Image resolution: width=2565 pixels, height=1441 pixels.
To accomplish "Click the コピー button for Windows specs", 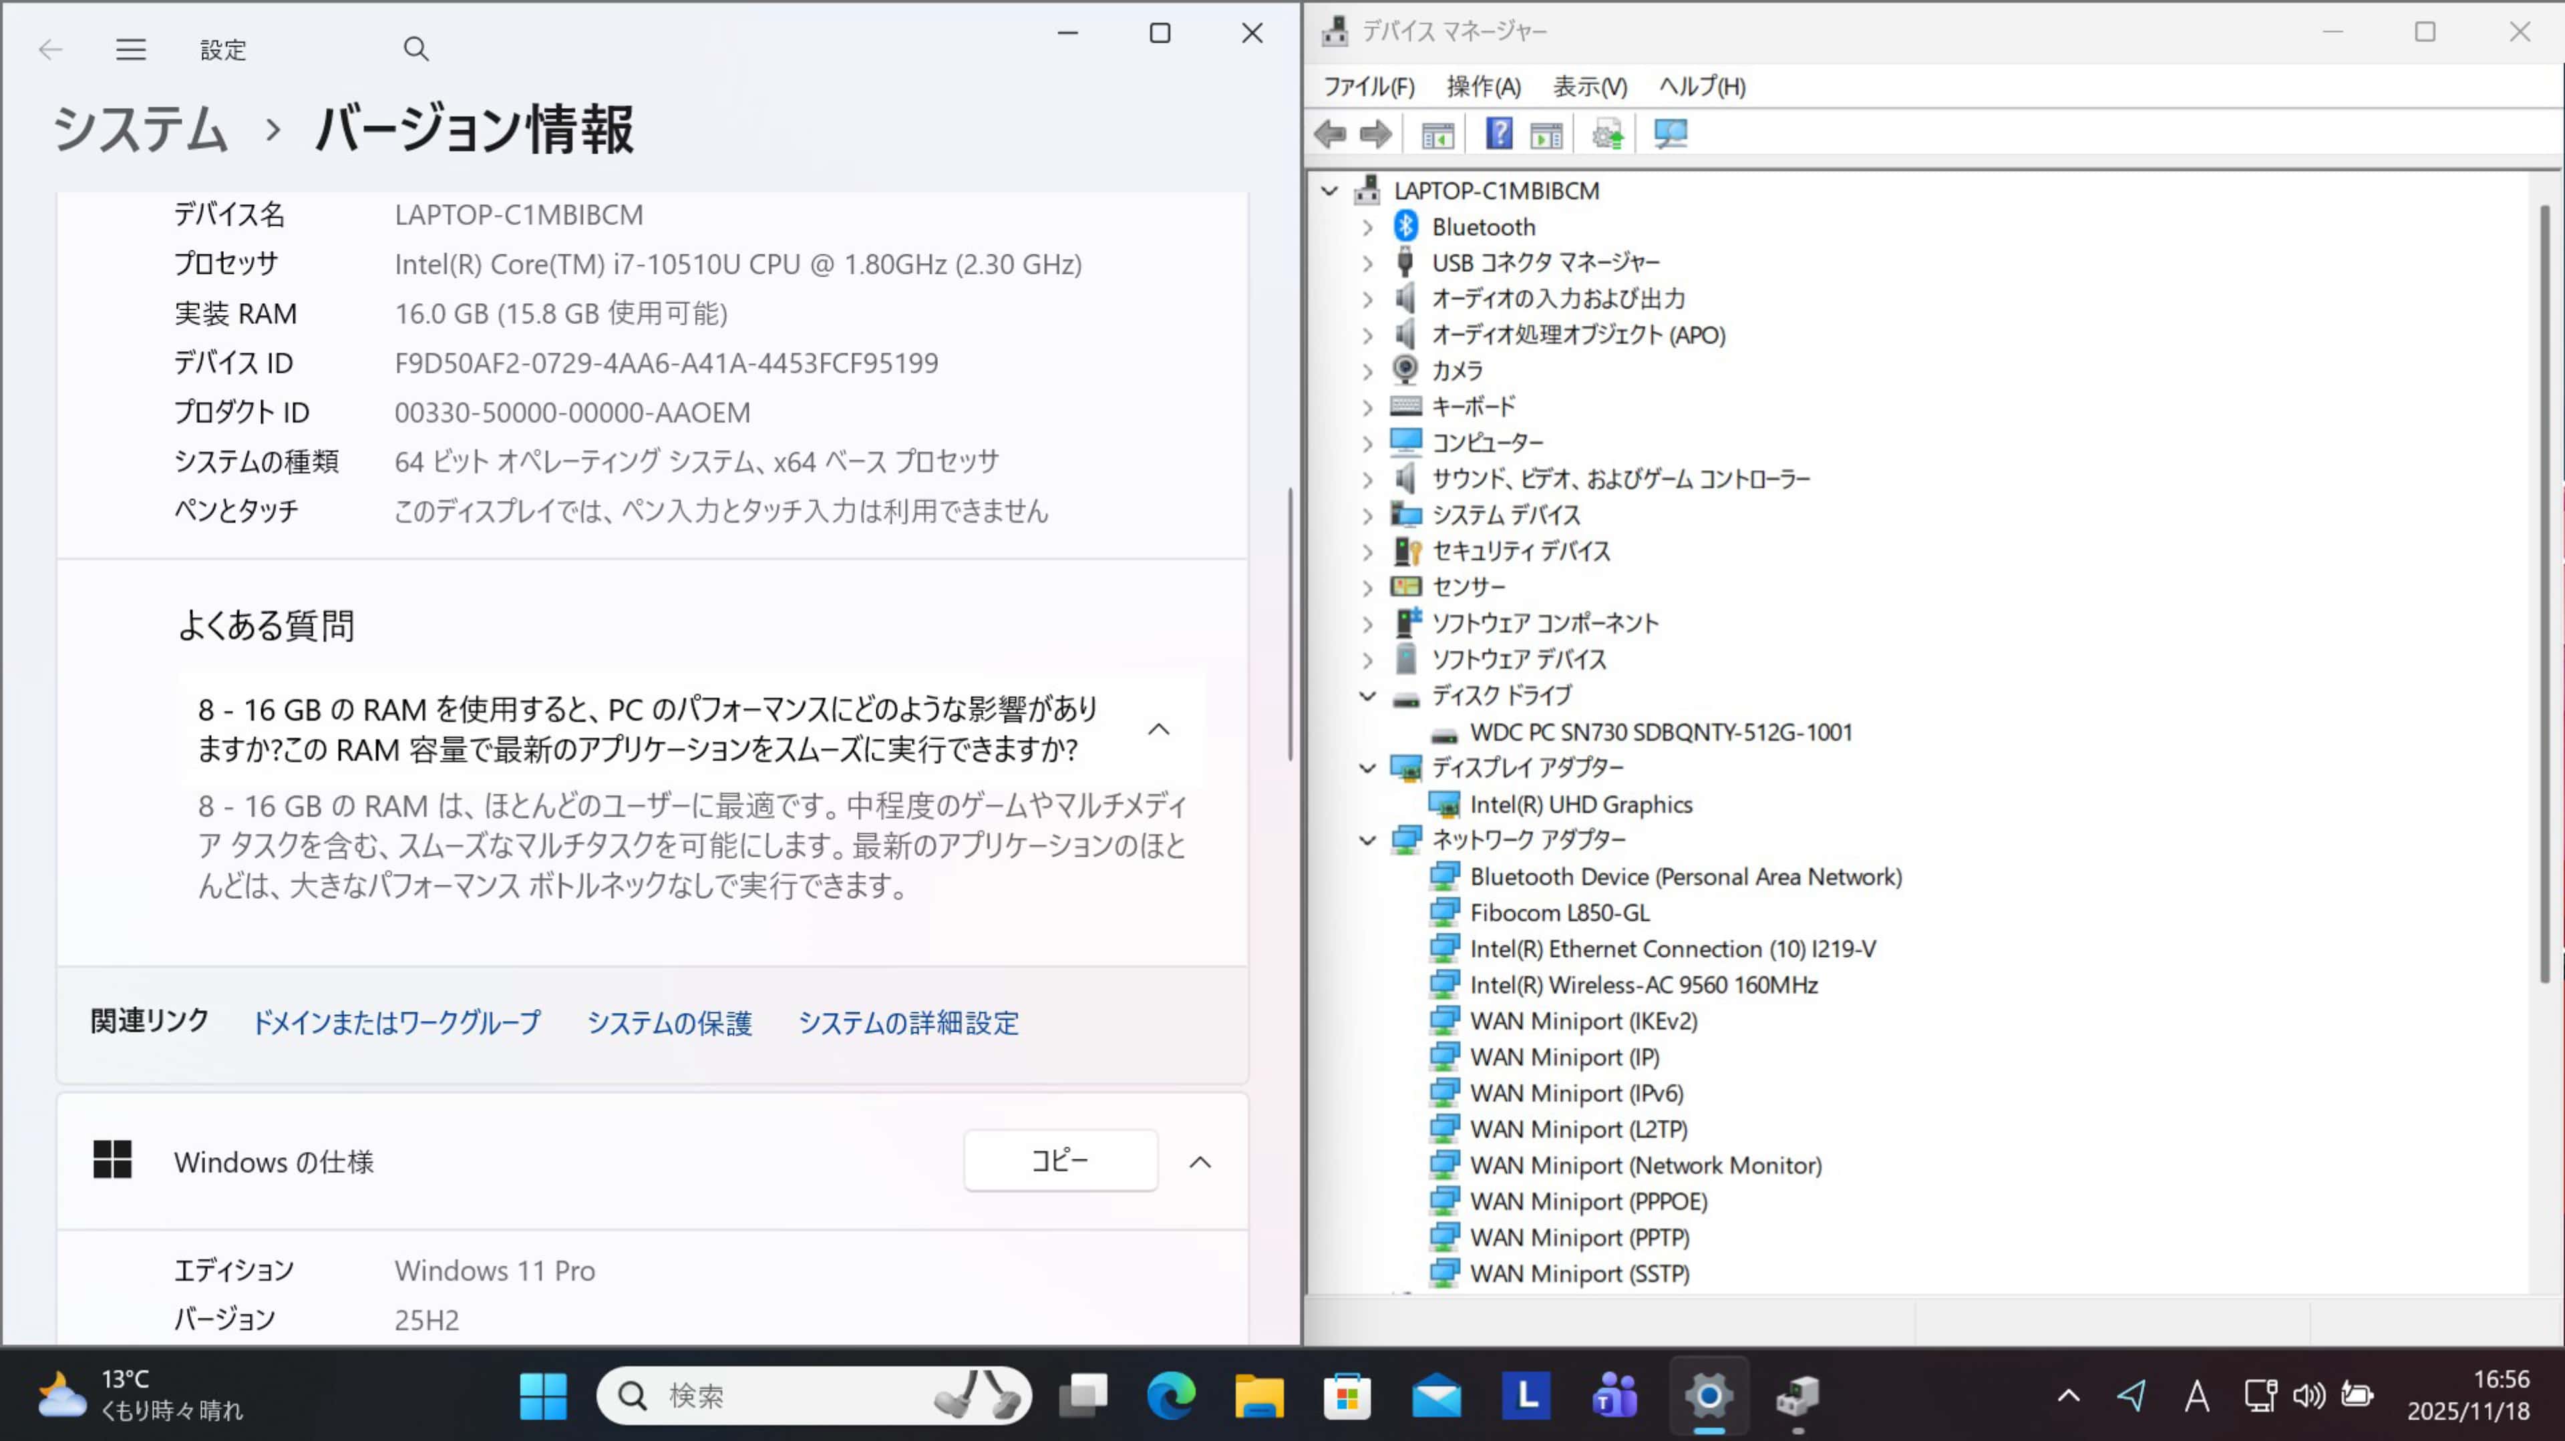I will [1059, 1161].
